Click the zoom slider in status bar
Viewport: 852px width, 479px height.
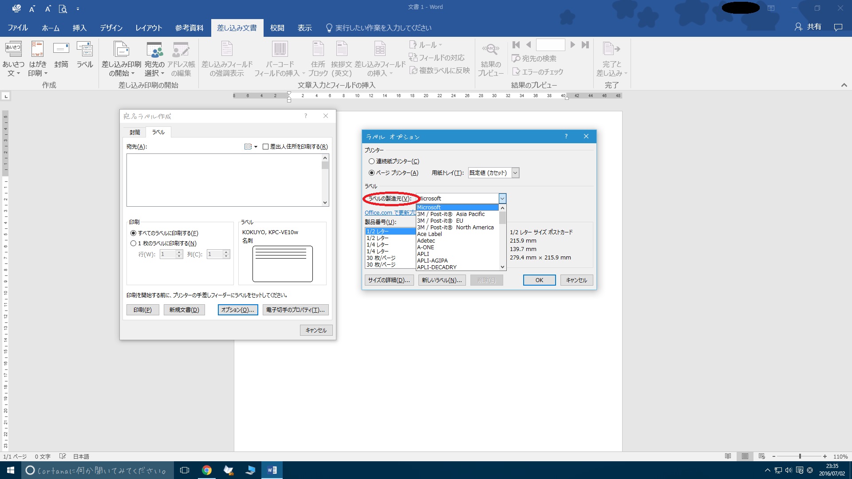click(x=800, y=456)
